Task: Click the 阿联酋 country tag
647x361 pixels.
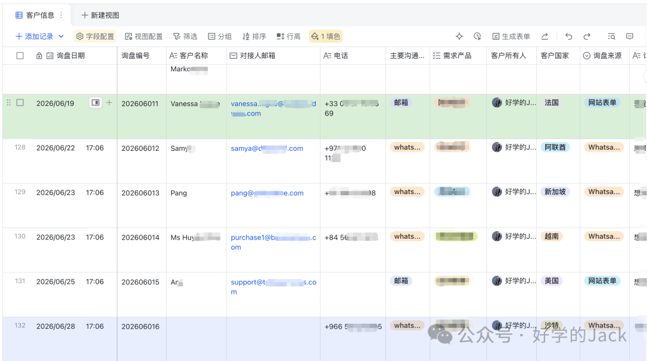Action: pyautogui.click(x=555, y=147)
